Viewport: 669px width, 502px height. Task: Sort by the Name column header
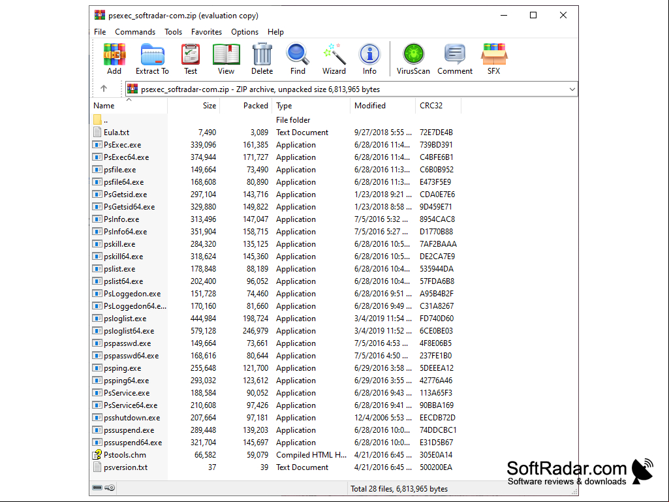point(129,106)
